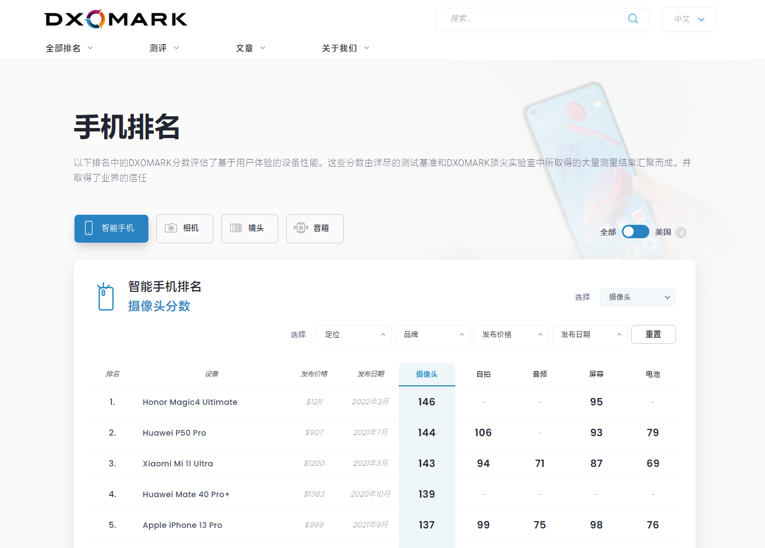Click the info icon next to 美国
The height and width of the screenshot is (548, 765).
[681, 233]
